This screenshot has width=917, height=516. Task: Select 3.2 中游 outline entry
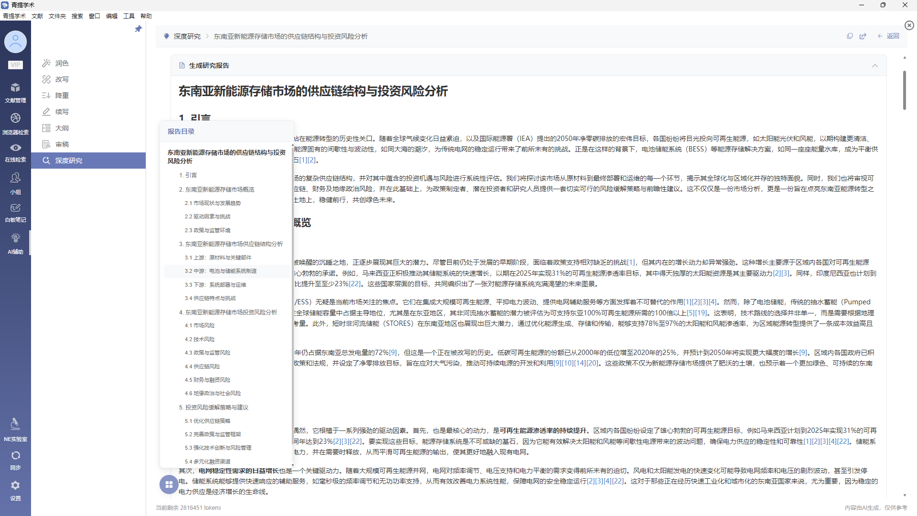click(221, 271)
